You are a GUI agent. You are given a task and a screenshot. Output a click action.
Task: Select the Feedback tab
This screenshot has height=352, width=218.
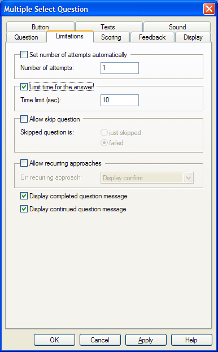(x=152, y=37)
